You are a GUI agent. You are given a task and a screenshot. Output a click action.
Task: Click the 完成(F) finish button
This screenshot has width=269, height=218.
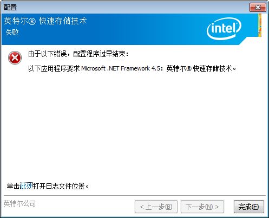(249, 207)
